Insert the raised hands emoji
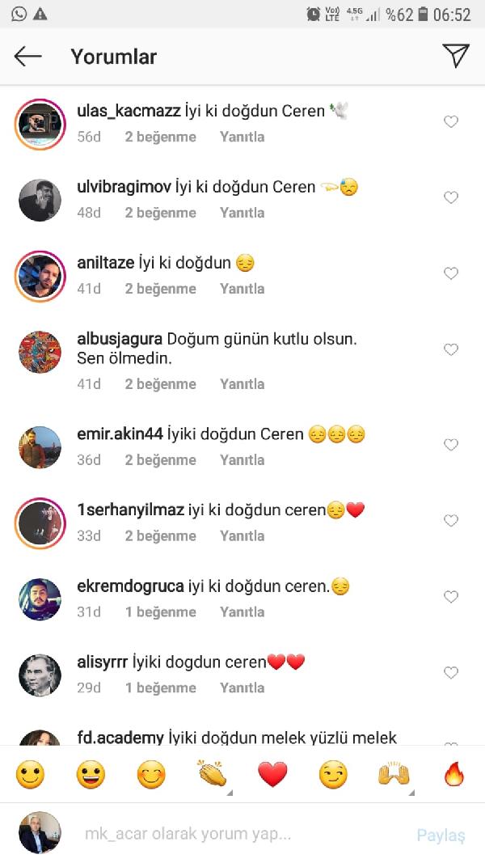The width and height of the screenshot is (485, 863). coord(394,775)
